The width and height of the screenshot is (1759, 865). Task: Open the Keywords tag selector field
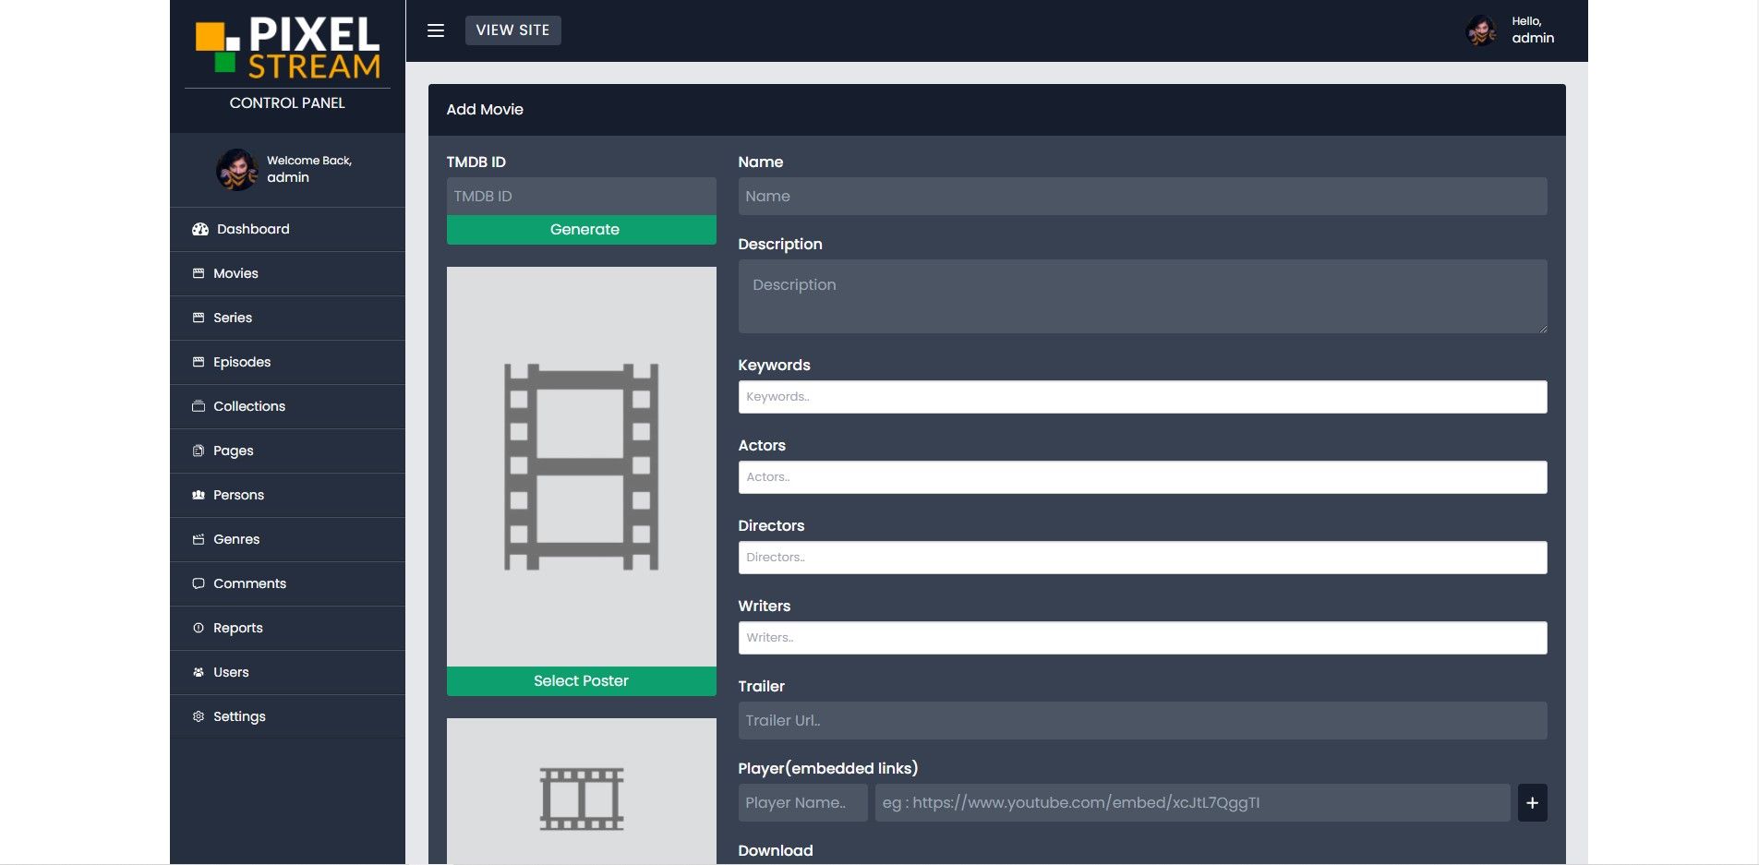click(x=1141, y=397)
